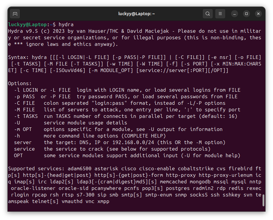The image size is (273, 220).
Task: Click the -U service module usage line
Action: [85, 123]
